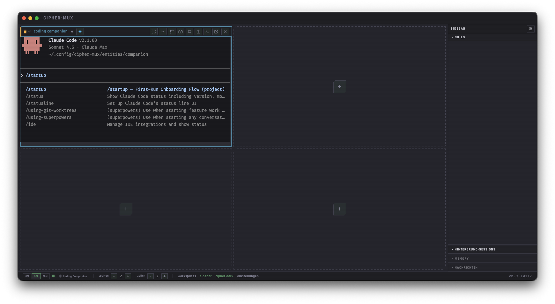Image resolution: width=555 pixels, height=304 pixels.
Task: Open einstellungen settings
Action: coord(248,276)
